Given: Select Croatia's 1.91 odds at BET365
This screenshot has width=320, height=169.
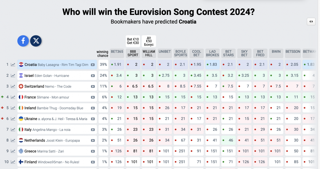Looking at the screenshot, I should point(117,64).
